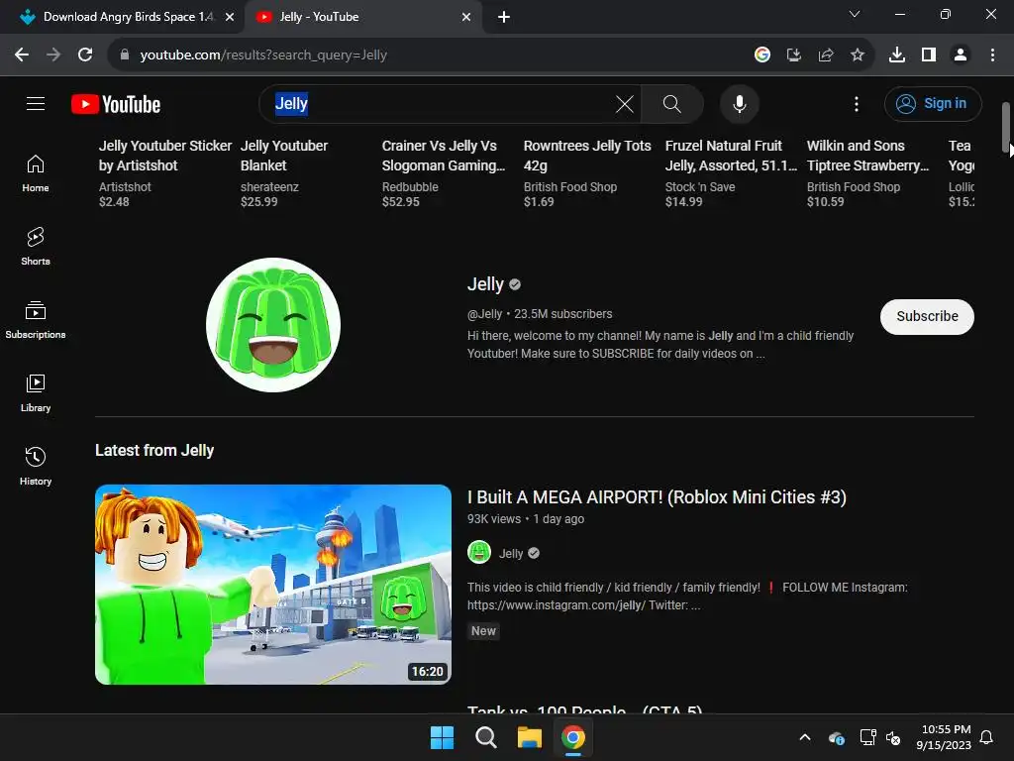Share this page from address bar
The height and width of the screenshot is (761, 1014).
click(x=826, y=55)
